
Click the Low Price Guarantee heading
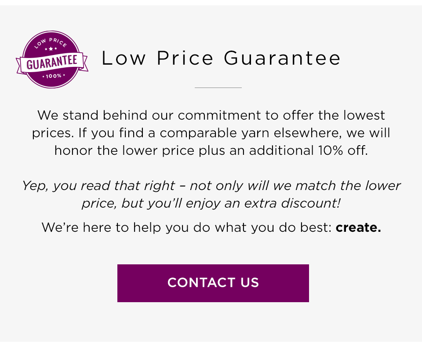[x=221, y=58]
